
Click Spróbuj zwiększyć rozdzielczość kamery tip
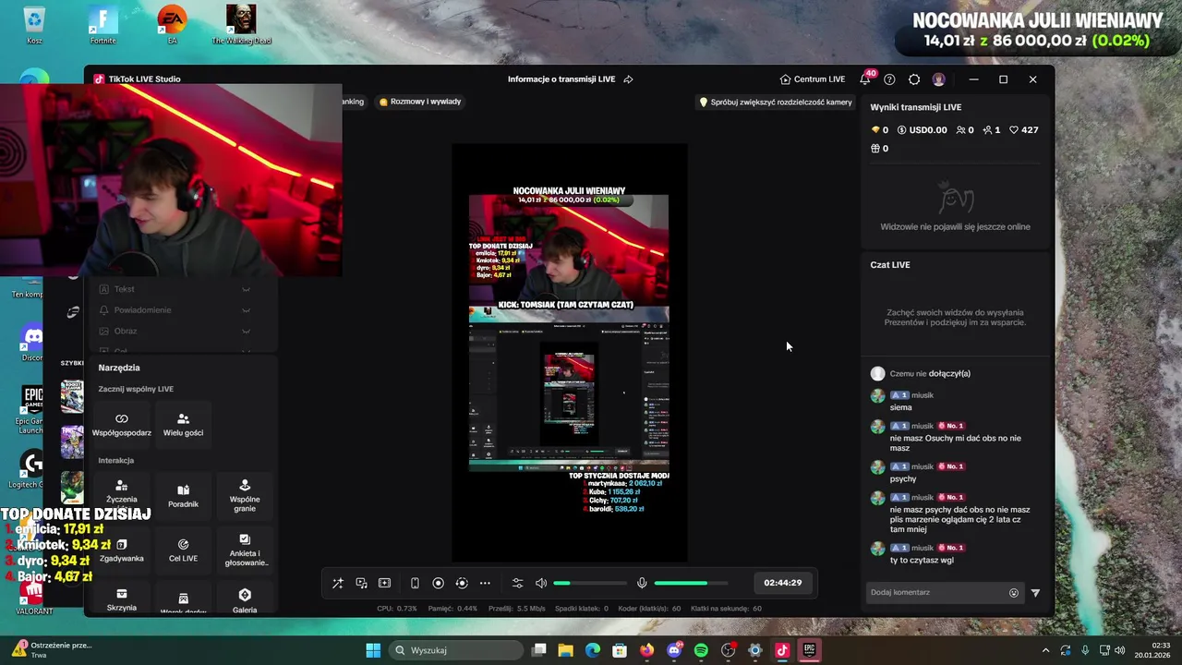777,103
